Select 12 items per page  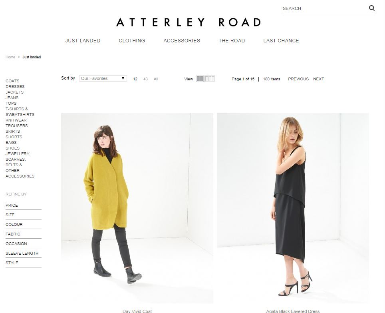[x=135, y=79]
